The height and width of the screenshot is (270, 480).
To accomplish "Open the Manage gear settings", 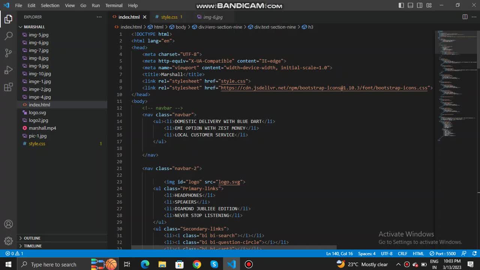I will click(x=8, y=241).
